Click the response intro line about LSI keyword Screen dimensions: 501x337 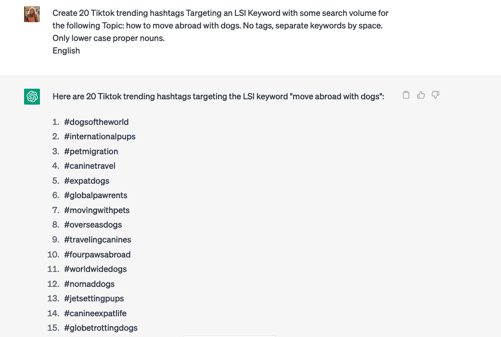point(218,96)
